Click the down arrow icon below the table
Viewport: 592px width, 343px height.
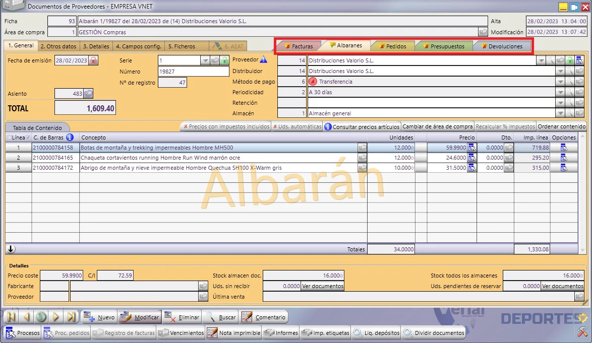coord(11,249)
